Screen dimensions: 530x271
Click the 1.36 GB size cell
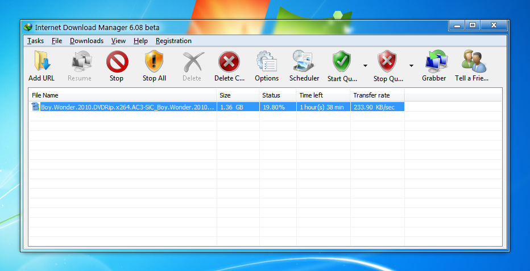click(x=238, y=107)
